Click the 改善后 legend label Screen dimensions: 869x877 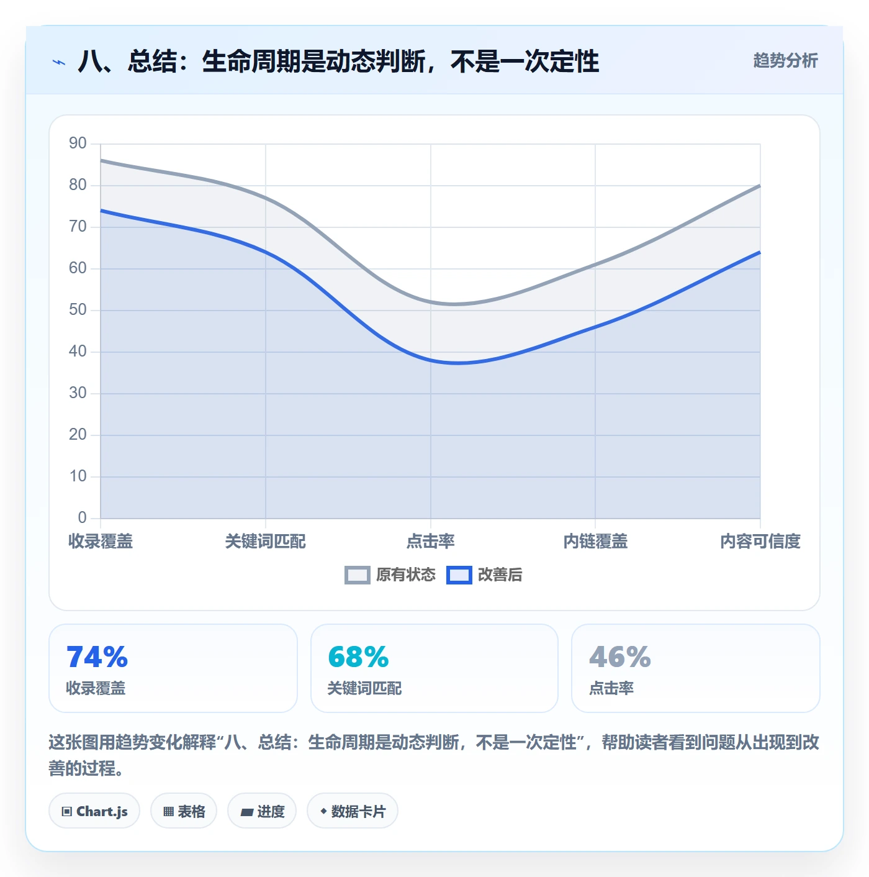pos(500,575)
